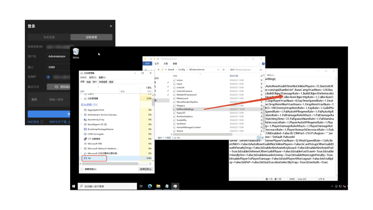373x210 pixels.
Task: Click the VNC登录 link
Action: (33, 122)
